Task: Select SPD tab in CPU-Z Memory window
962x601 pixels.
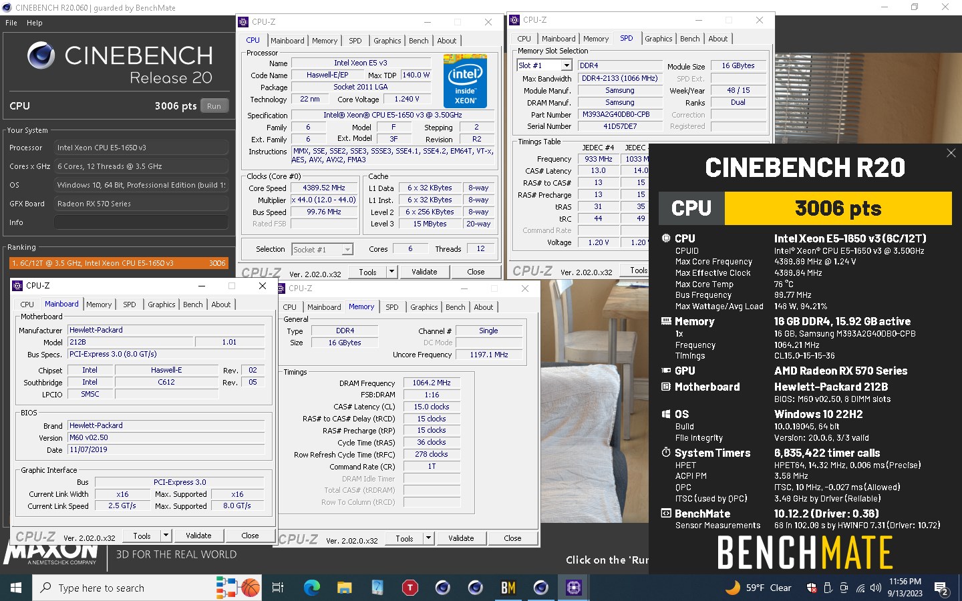Action: click(x=392, y=307)
